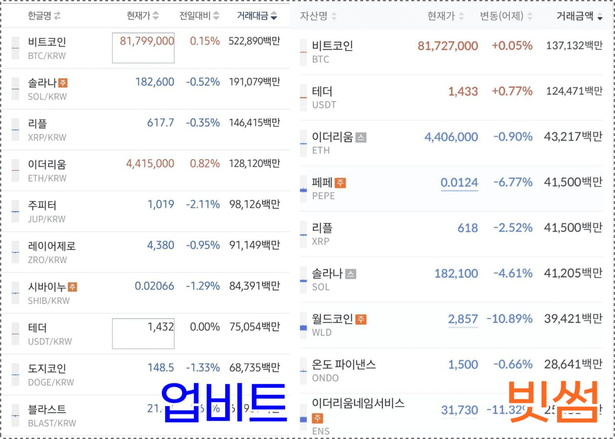Click the 주 badge next to 페페 in Bithumb
This screenshot has height=439, width=615.
pos(340,183)
